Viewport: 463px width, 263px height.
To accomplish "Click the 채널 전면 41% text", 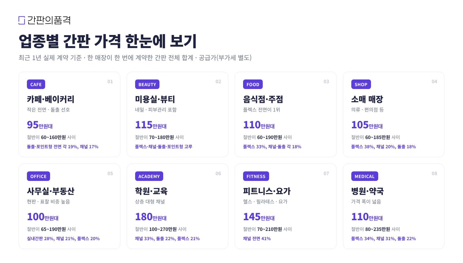I will pyautogui.click(x=257, y=239).
